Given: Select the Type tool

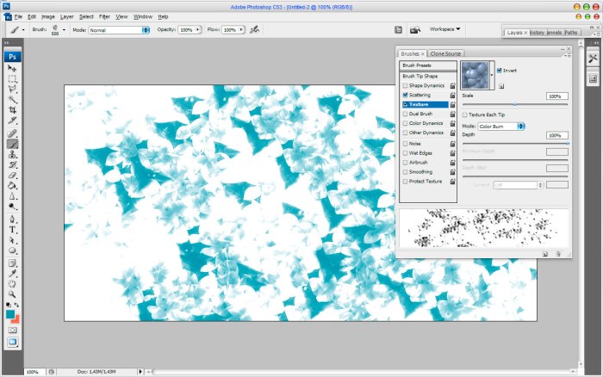Looking at the screenshot, I should click(12, 230).
